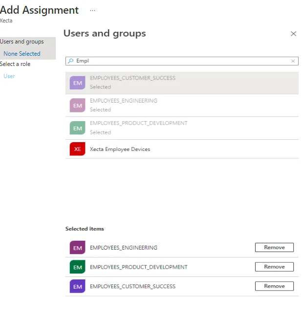303x318 pixels.
Task: Click the EM avatar of the EMPLOYEES_ENGINEERING result
Action: 77,106
